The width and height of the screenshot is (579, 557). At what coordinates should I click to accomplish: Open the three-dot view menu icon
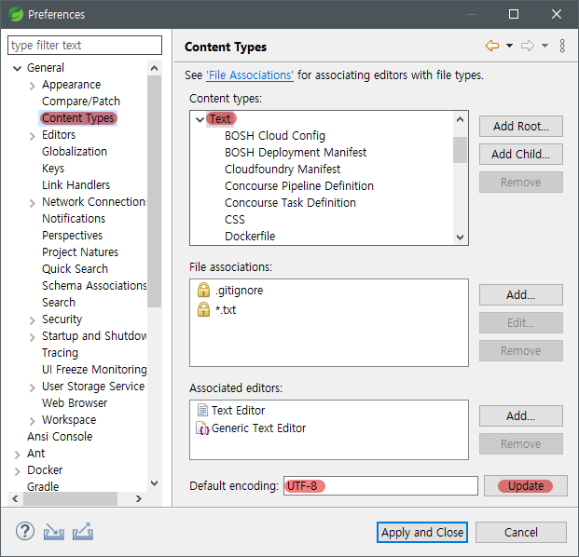(562, 47)
